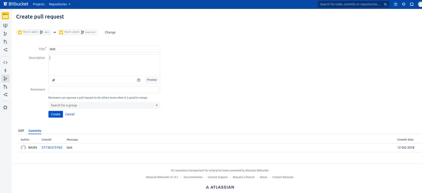Image resolution: width=422 pixels, height=193 pixels.
Task: Open the Projects menu
Action: coord(39,4)
